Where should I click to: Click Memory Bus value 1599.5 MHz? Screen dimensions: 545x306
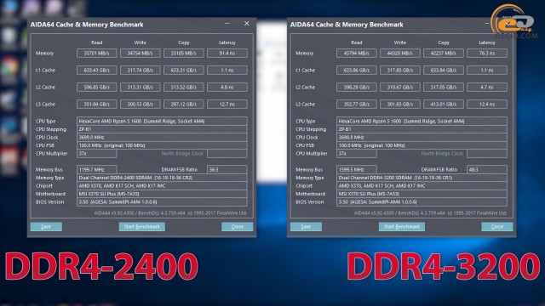(x=357, y=170)
